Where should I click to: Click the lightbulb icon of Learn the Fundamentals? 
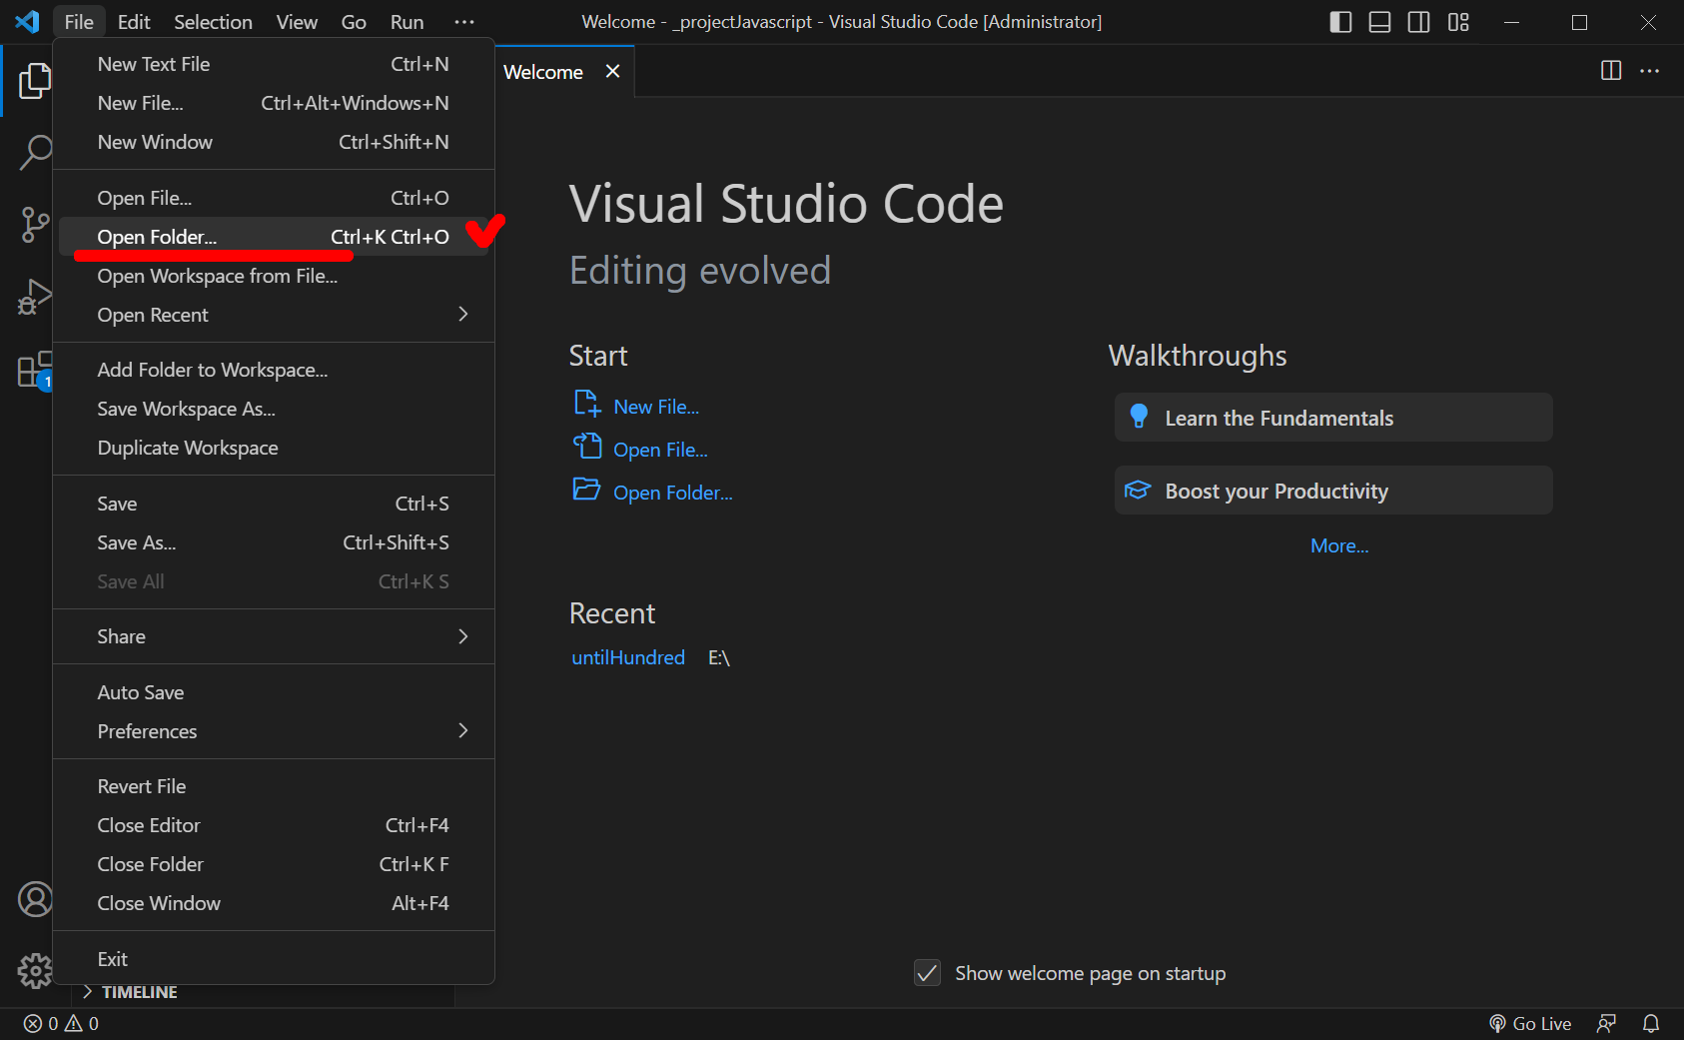click(x=1139, y=417)
